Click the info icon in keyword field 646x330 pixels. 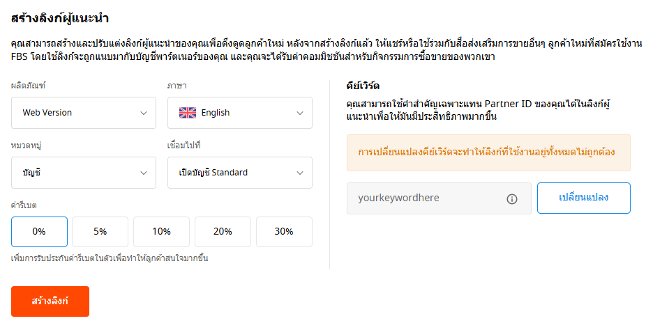[x=511, y=199]
